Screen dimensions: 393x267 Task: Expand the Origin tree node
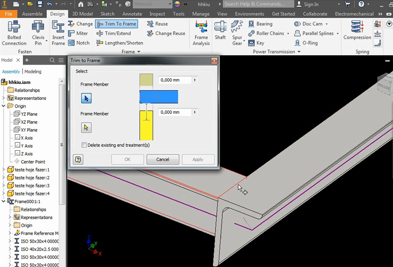(4, 106)
